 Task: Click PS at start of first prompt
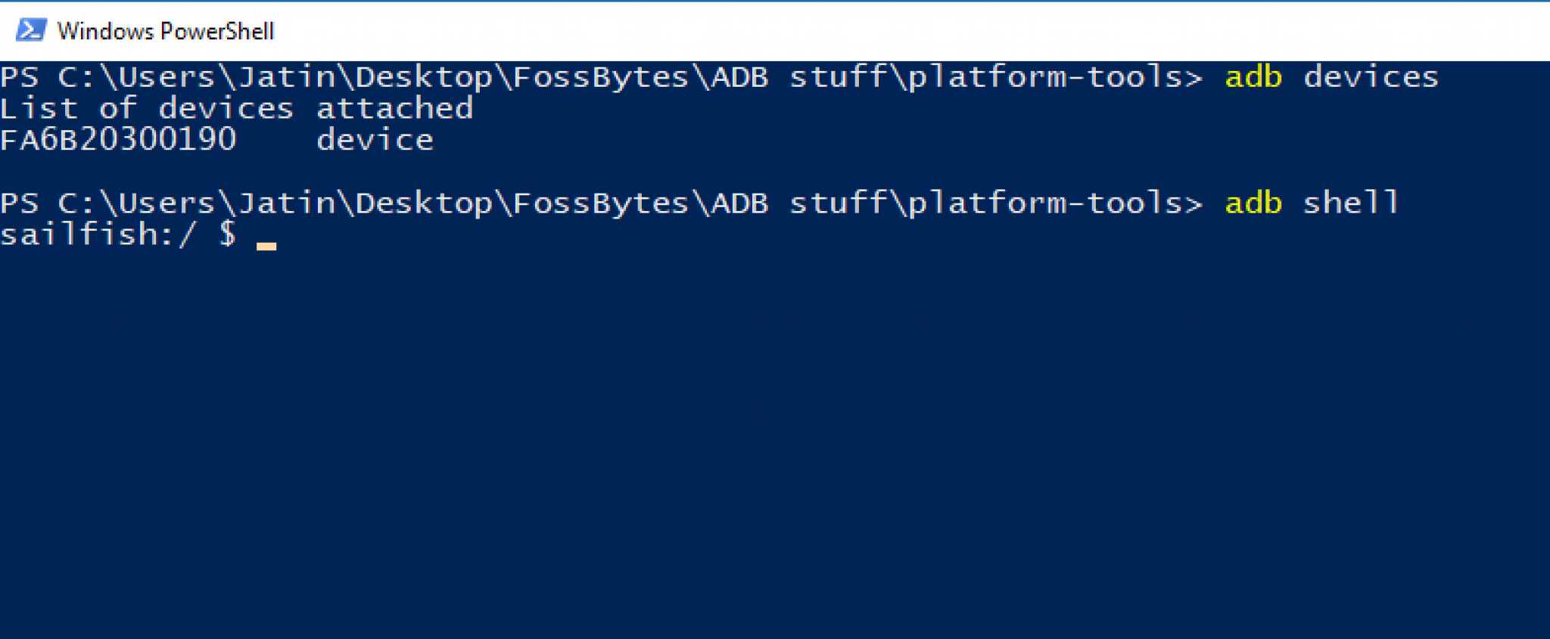[20, 77]
